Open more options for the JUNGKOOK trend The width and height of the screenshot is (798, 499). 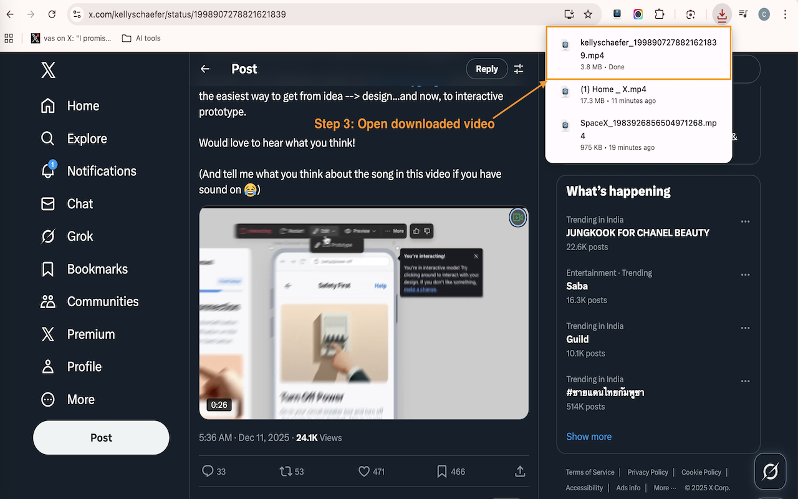745,221
